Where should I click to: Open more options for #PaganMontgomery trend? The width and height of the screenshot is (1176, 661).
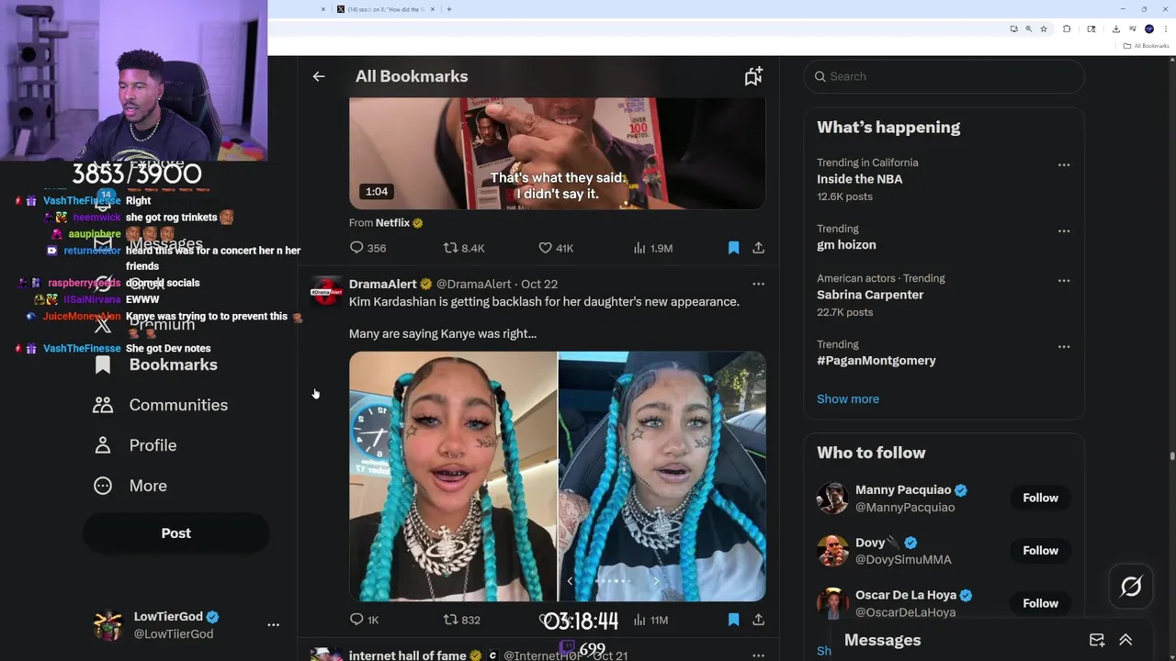click(1064, 347)
